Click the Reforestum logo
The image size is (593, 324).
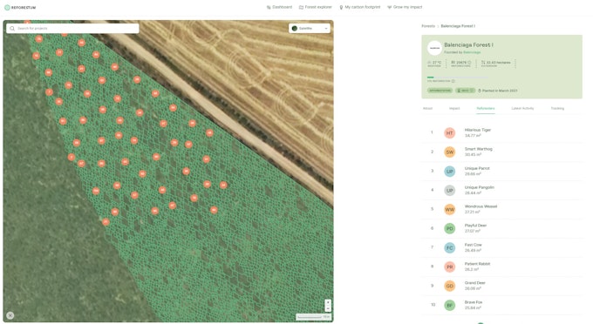tap(20, 7)
